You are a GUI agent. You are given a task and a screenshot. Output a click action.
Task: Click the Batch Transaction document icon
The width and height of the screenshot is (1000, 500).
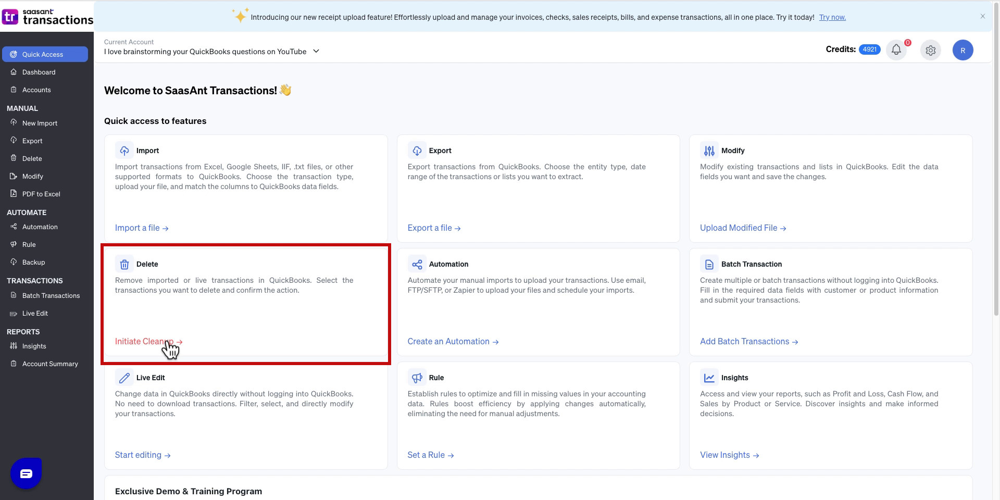point(709,264)
